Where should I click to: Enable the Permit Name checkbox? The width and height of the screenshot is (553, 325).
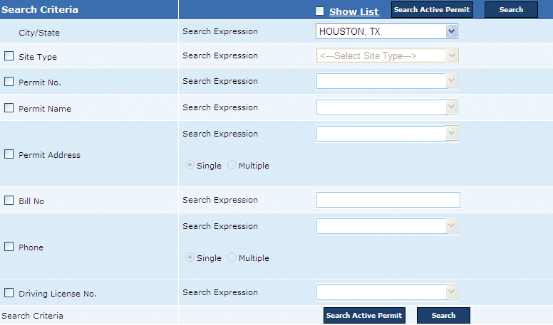pos(9,108)
